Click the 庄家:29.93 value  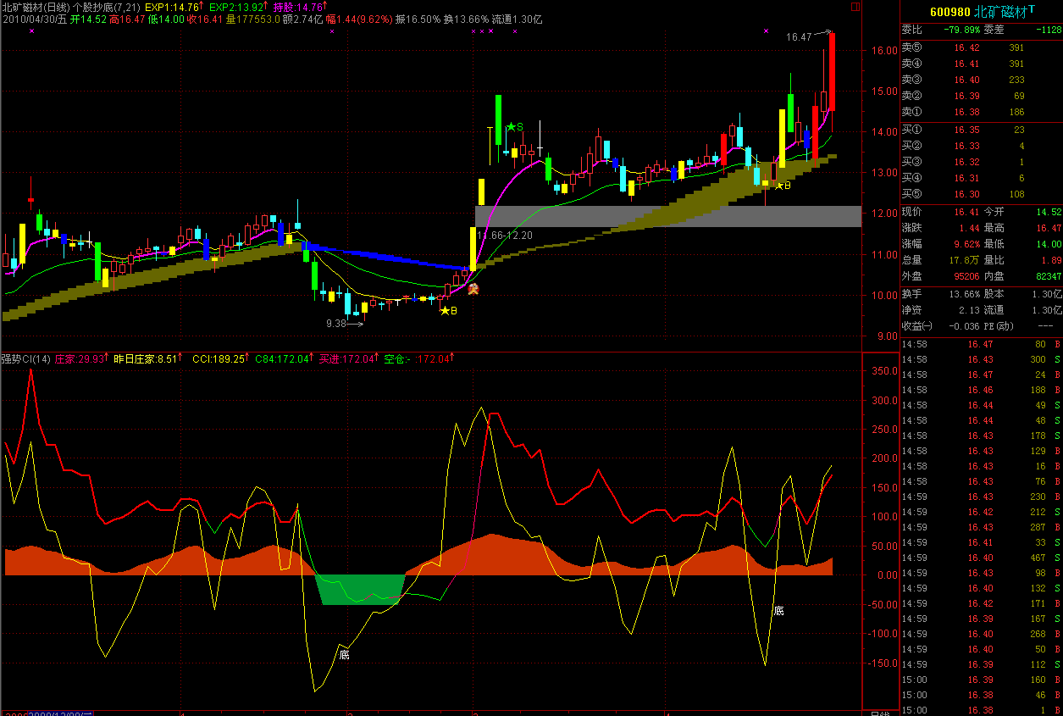tap(80, 358)
